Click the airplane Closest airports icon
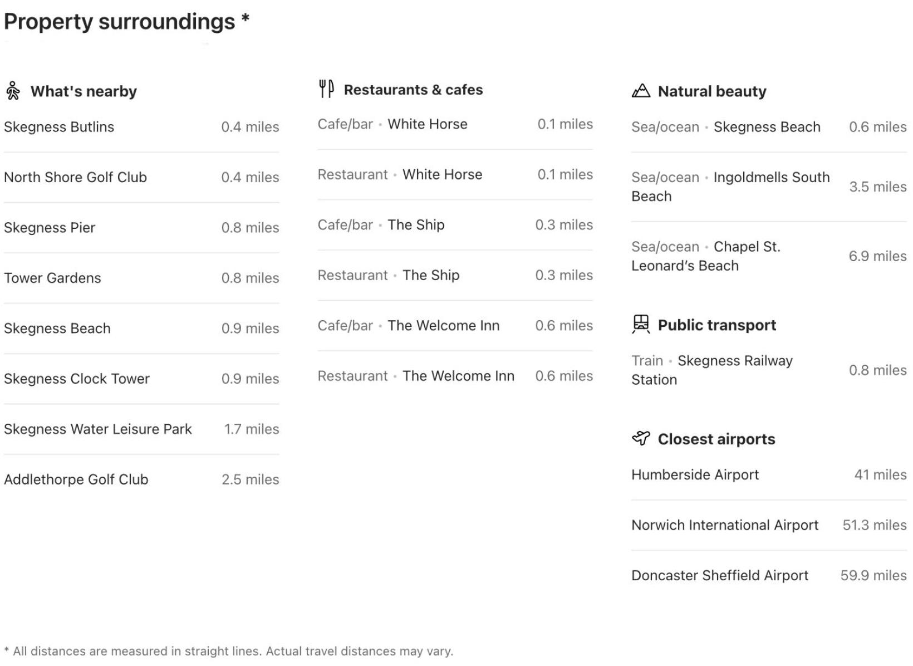Screen dimensions: 913x666 [x=641, y=438]
